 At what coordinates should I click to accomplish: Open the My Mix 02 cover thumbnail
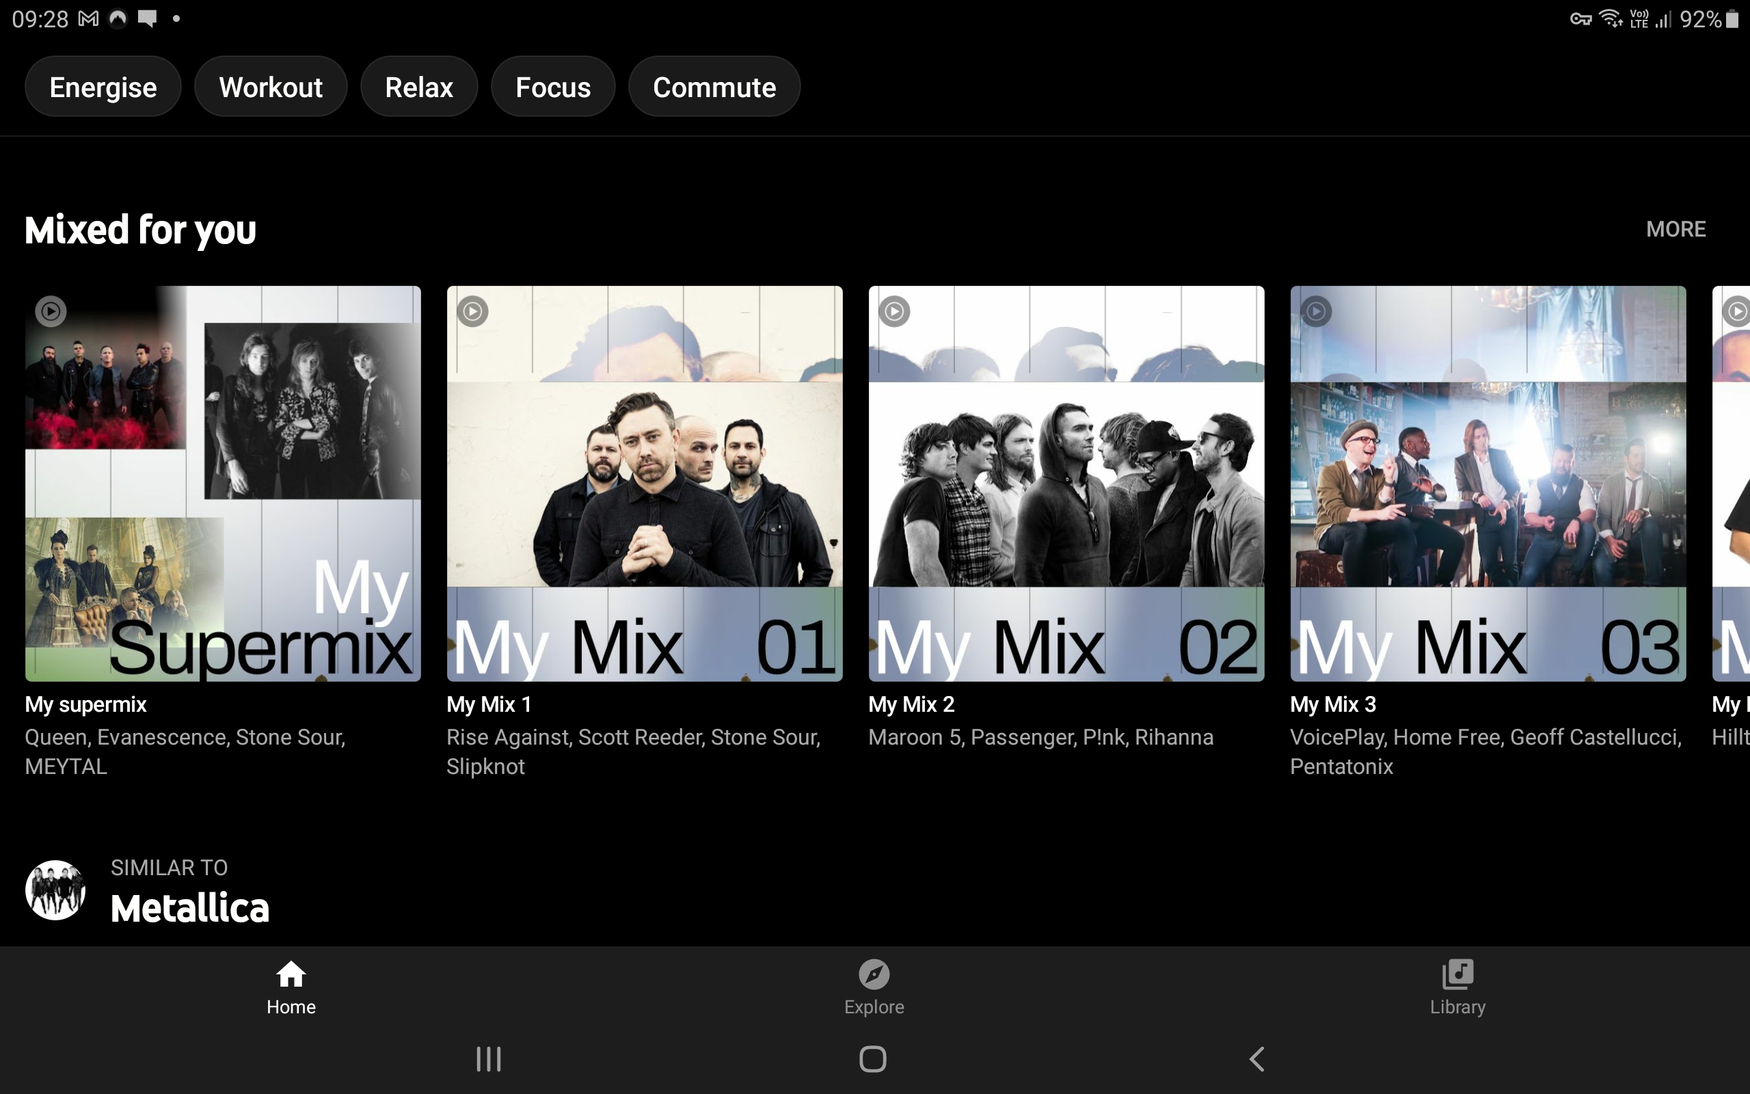[1066, 483]
